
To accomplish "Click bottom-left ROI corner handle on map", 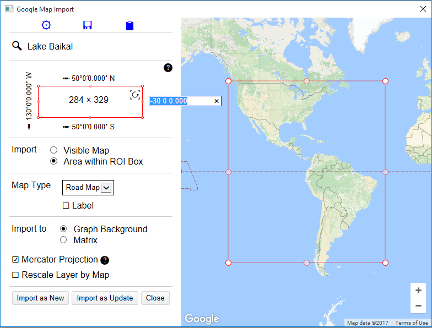I will tap(228, 263).
